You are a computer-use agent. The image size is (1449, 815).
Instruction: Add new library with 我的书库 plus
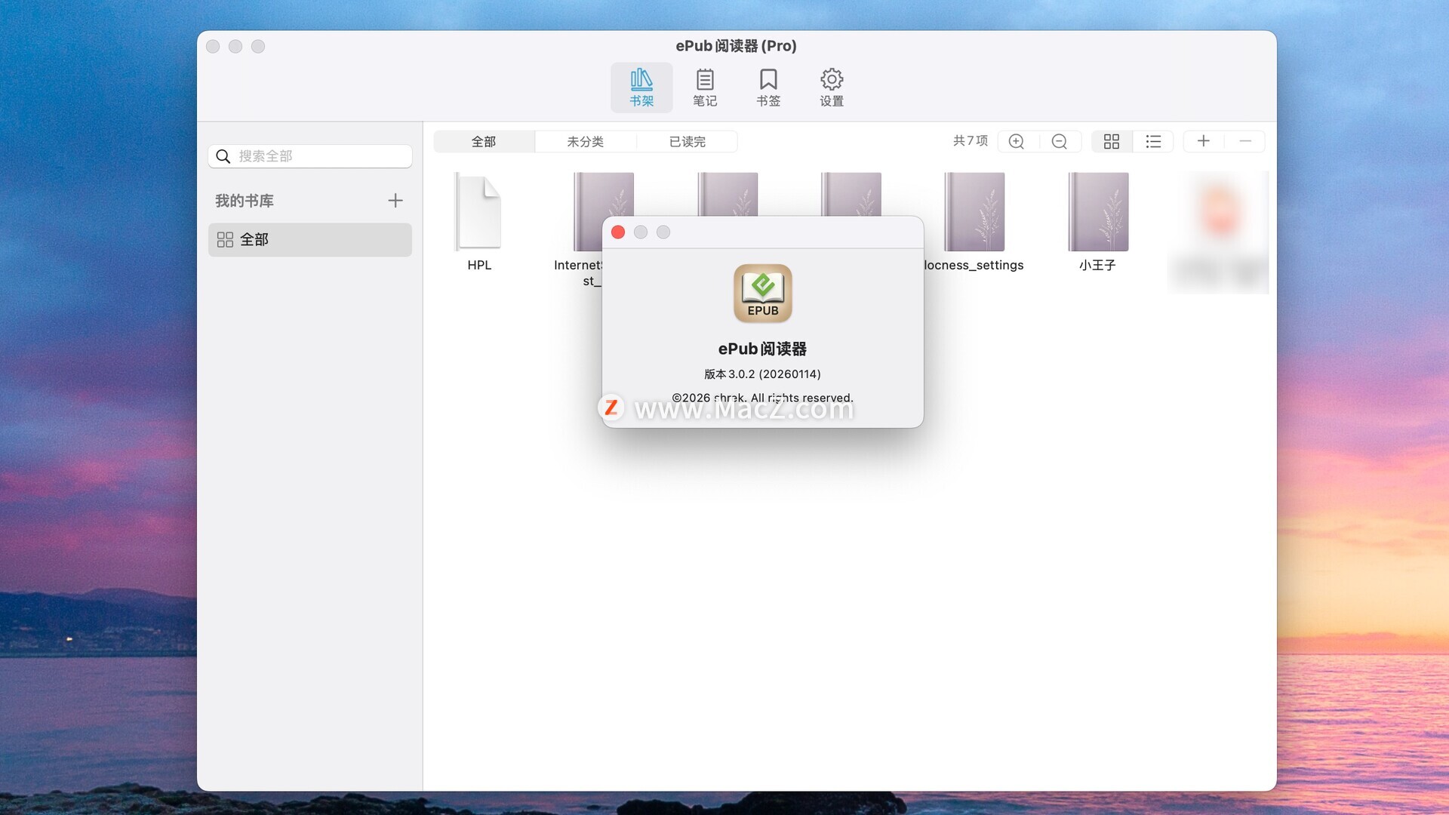[395, 200]
